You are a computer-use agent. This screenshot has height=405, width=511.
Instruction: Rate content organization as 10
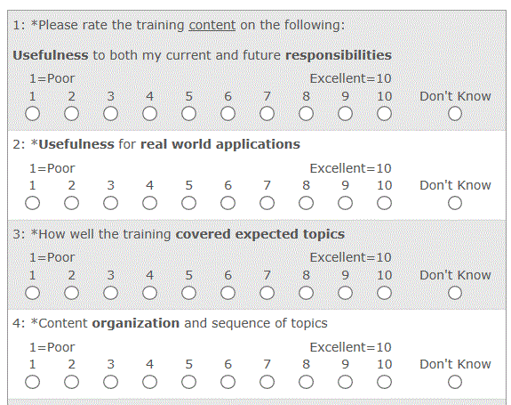(x=384, y=382)
